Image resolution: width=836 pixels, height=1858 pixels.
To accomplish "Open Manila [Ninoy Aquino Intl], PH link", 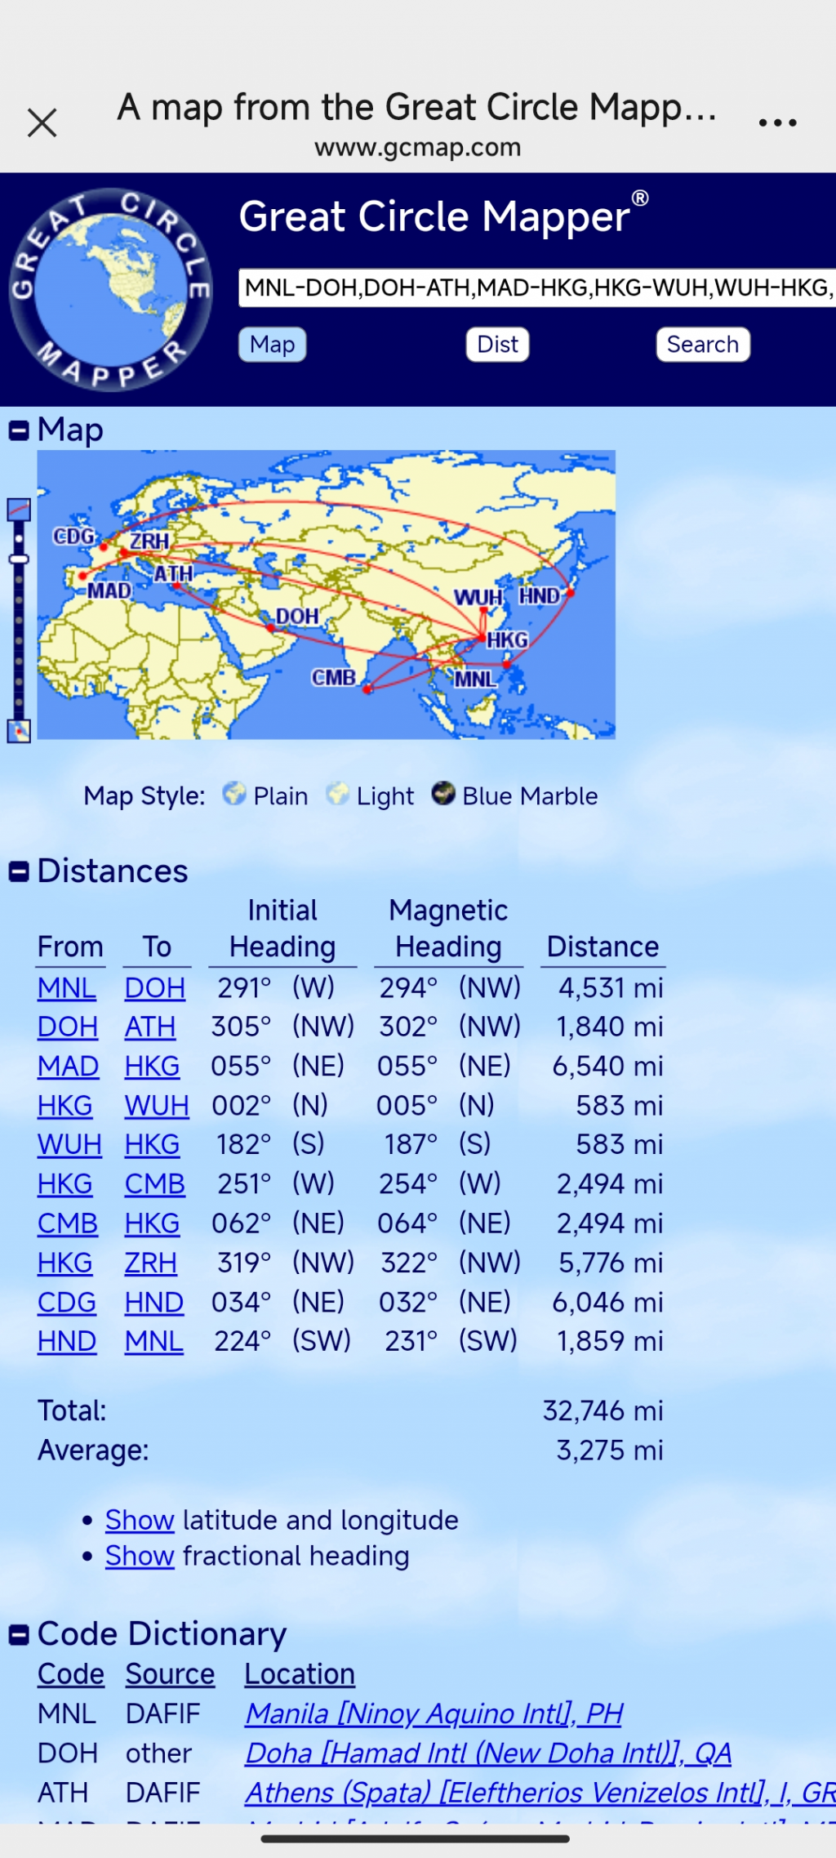I will 434,1714.
